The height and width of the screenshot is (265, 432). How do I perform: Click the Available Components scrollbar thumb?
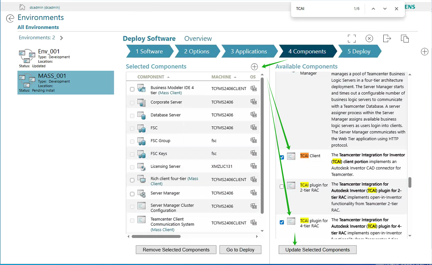[410, 182]
